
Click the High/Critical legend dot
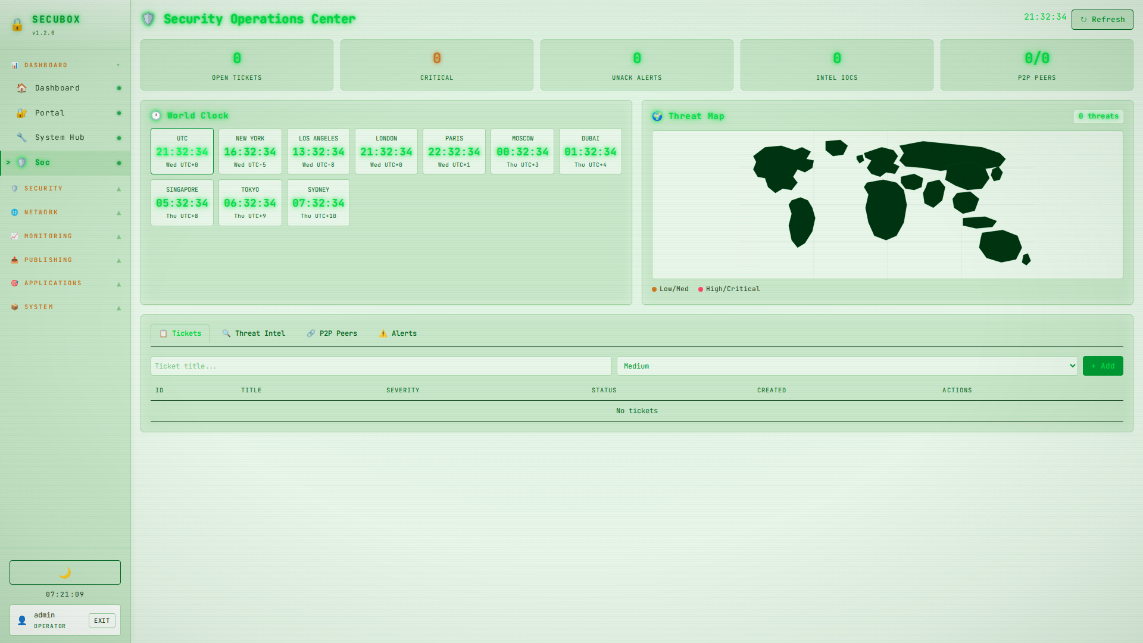tap(701, 289)
